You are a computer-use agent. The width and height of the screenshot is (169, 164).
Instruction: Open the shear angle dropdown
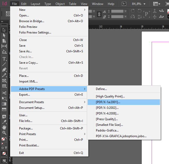[125, 17]
